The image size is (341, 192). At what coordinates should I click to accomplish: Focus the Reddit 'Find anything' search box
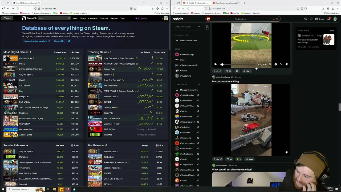[241, 19]
